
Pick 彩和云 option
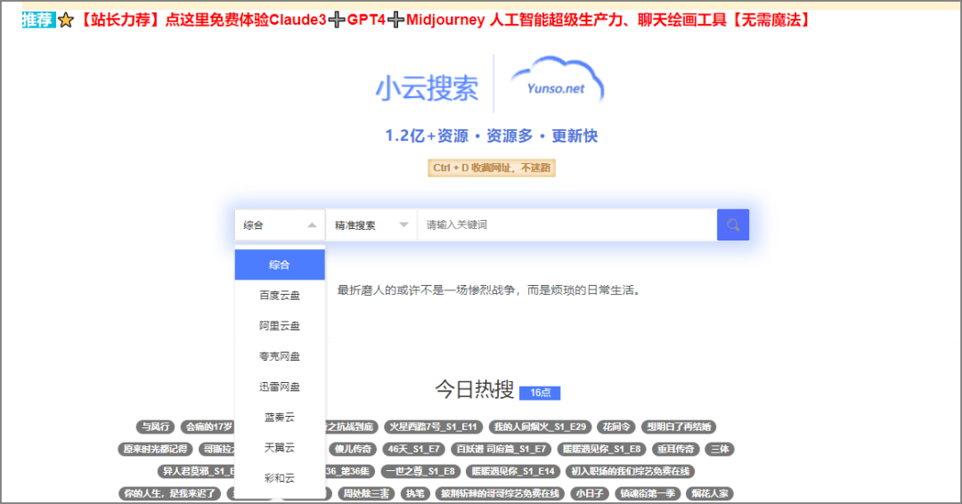tap(280, 477)
